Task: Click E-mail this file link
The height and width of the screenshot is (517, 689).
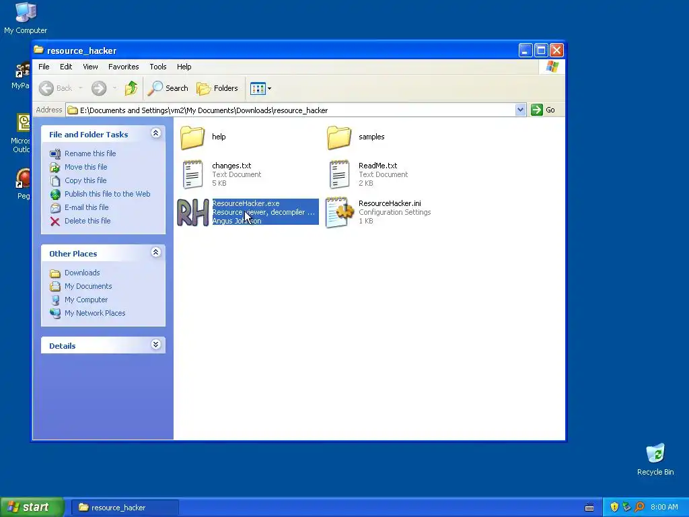Action: tap(87, 207)
